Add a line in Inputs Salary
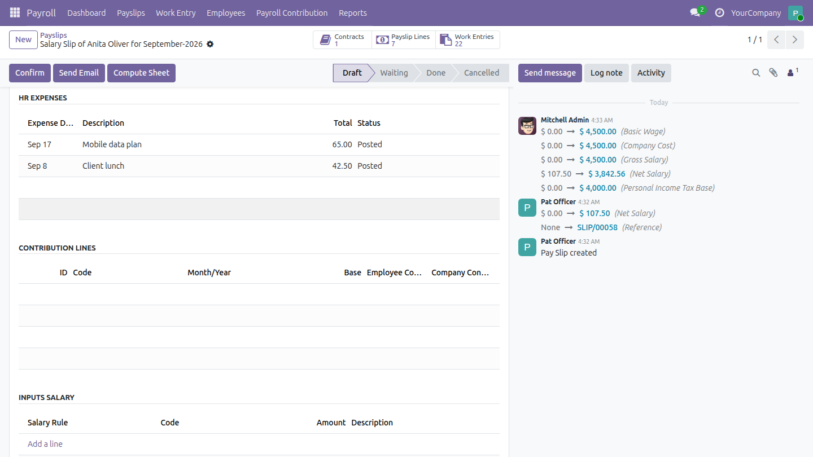The image size is (813, 457). point(45,444)
